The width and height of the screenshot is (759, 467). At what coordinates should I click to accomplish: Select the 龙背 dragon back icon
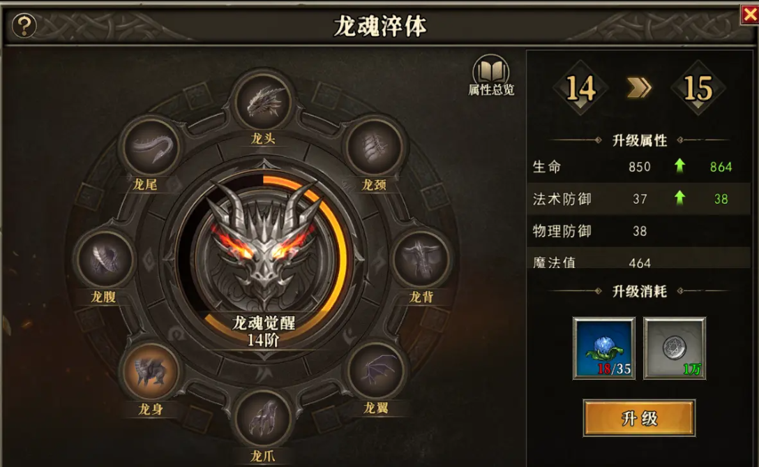click(x=420, y=259)
